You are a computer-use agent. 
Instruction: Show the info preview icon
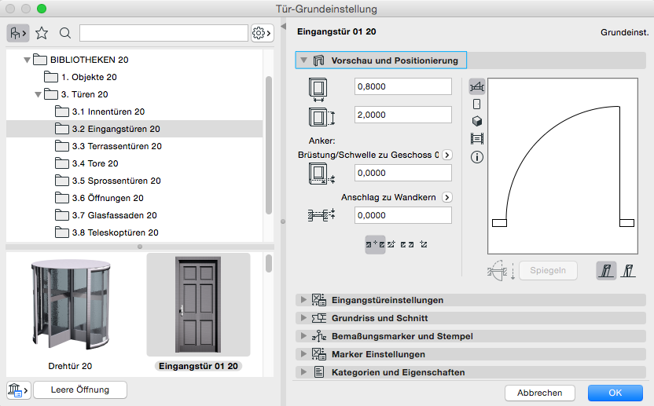(x=476, y=157)
